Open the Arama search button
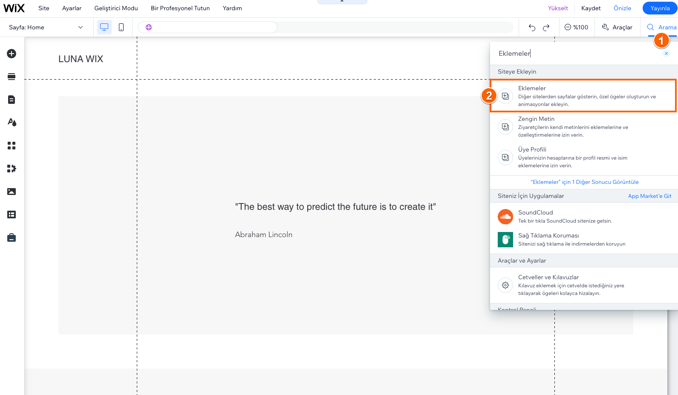The image size is (678, 395). (x=662, y=27)
